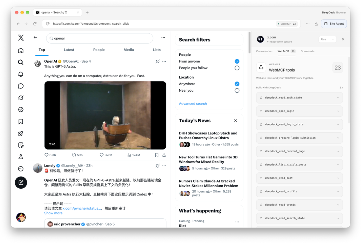Open Grok icon in X sidebar

[x=21, y=98]
